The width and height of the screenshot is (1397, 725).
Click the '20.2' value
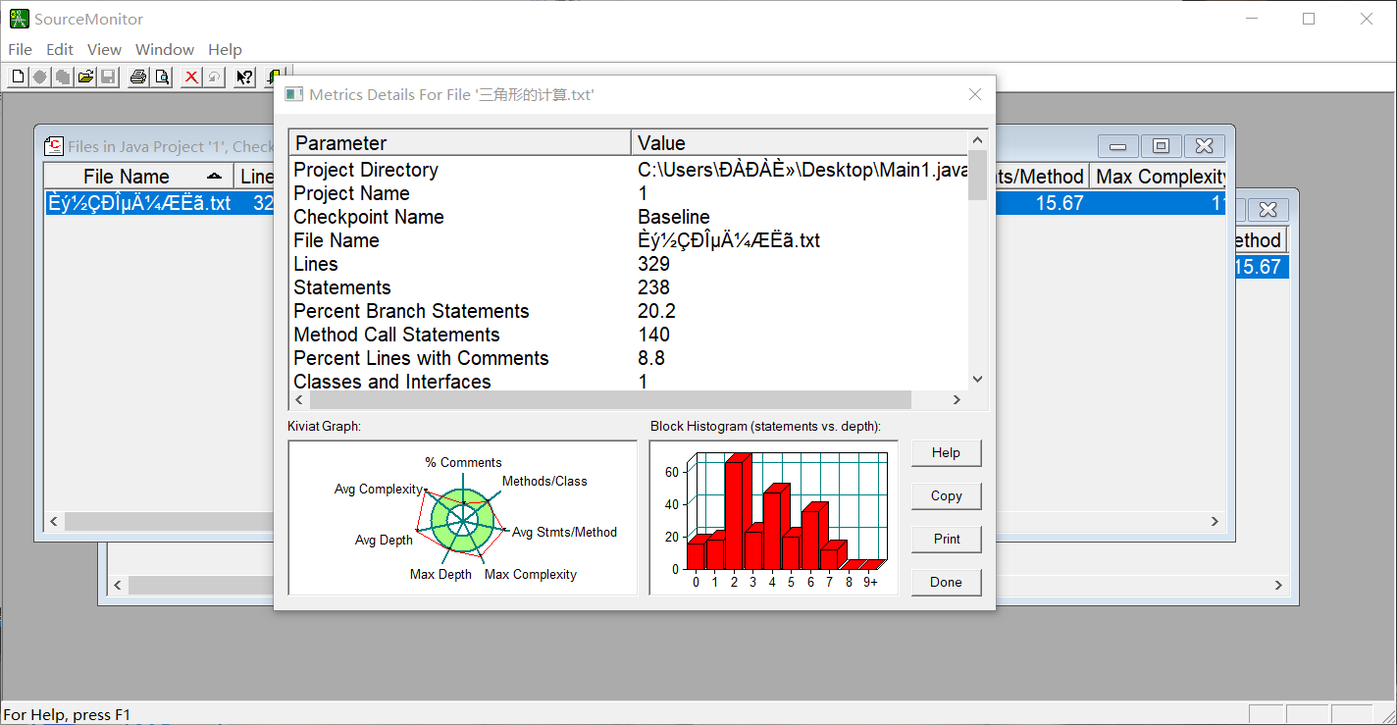click(657, 311)
